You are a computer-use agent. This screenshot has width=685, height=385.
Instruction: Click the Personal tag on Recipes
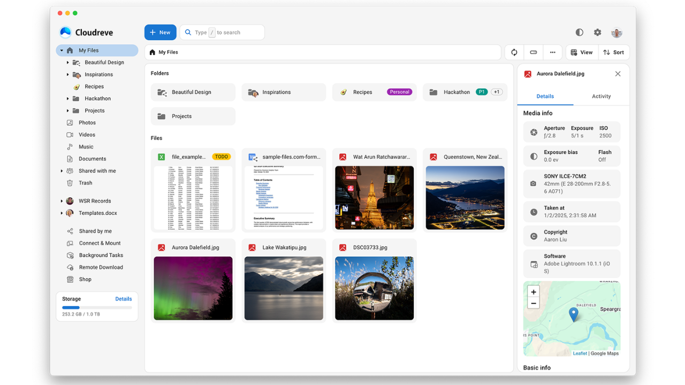399,92
